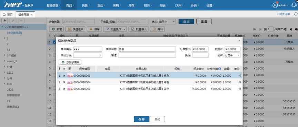The width and height of the screenshot is (298, 127).
Task: Click the 新增 add button
Action: pos(57,29)
